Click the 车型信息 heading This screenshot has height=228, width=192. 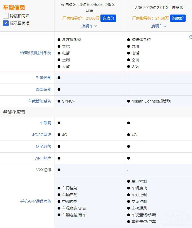click(x=14, y=8)
